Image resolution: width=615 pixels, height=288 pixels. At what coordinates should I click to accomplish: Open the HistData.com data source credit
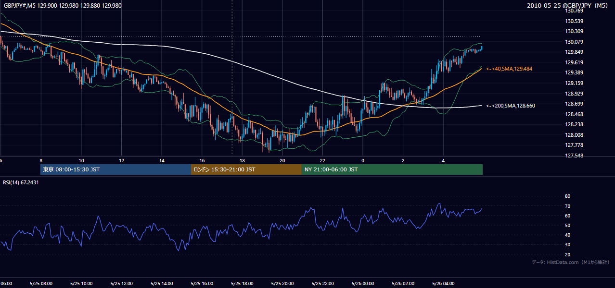pos(570,262)
